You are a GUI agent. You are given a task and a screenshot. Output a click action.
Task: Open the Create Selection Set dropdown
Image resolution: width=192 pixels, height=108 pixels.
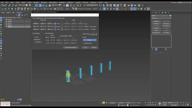pos(92,5)
